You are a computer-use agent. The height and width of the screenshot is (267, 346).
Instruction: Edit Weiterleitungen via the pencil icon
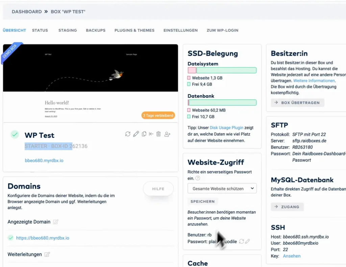[47, 254]
